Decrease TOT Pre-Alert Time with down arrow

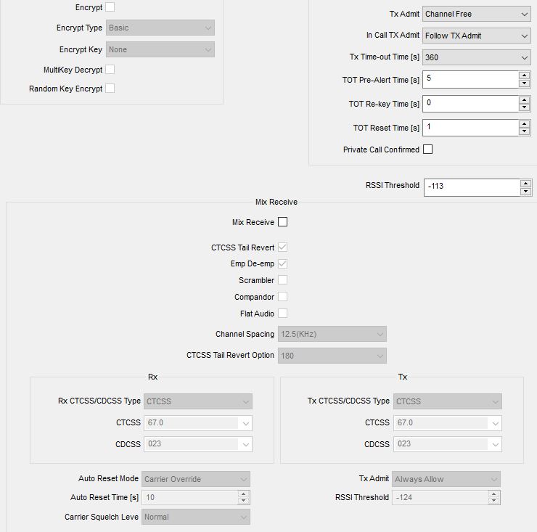(524, 83)
